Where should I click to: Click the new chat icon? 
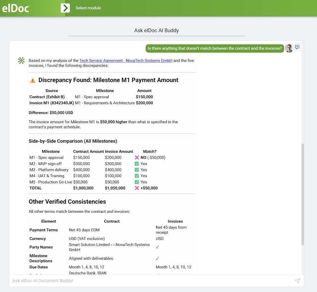[x=297, y=47]
